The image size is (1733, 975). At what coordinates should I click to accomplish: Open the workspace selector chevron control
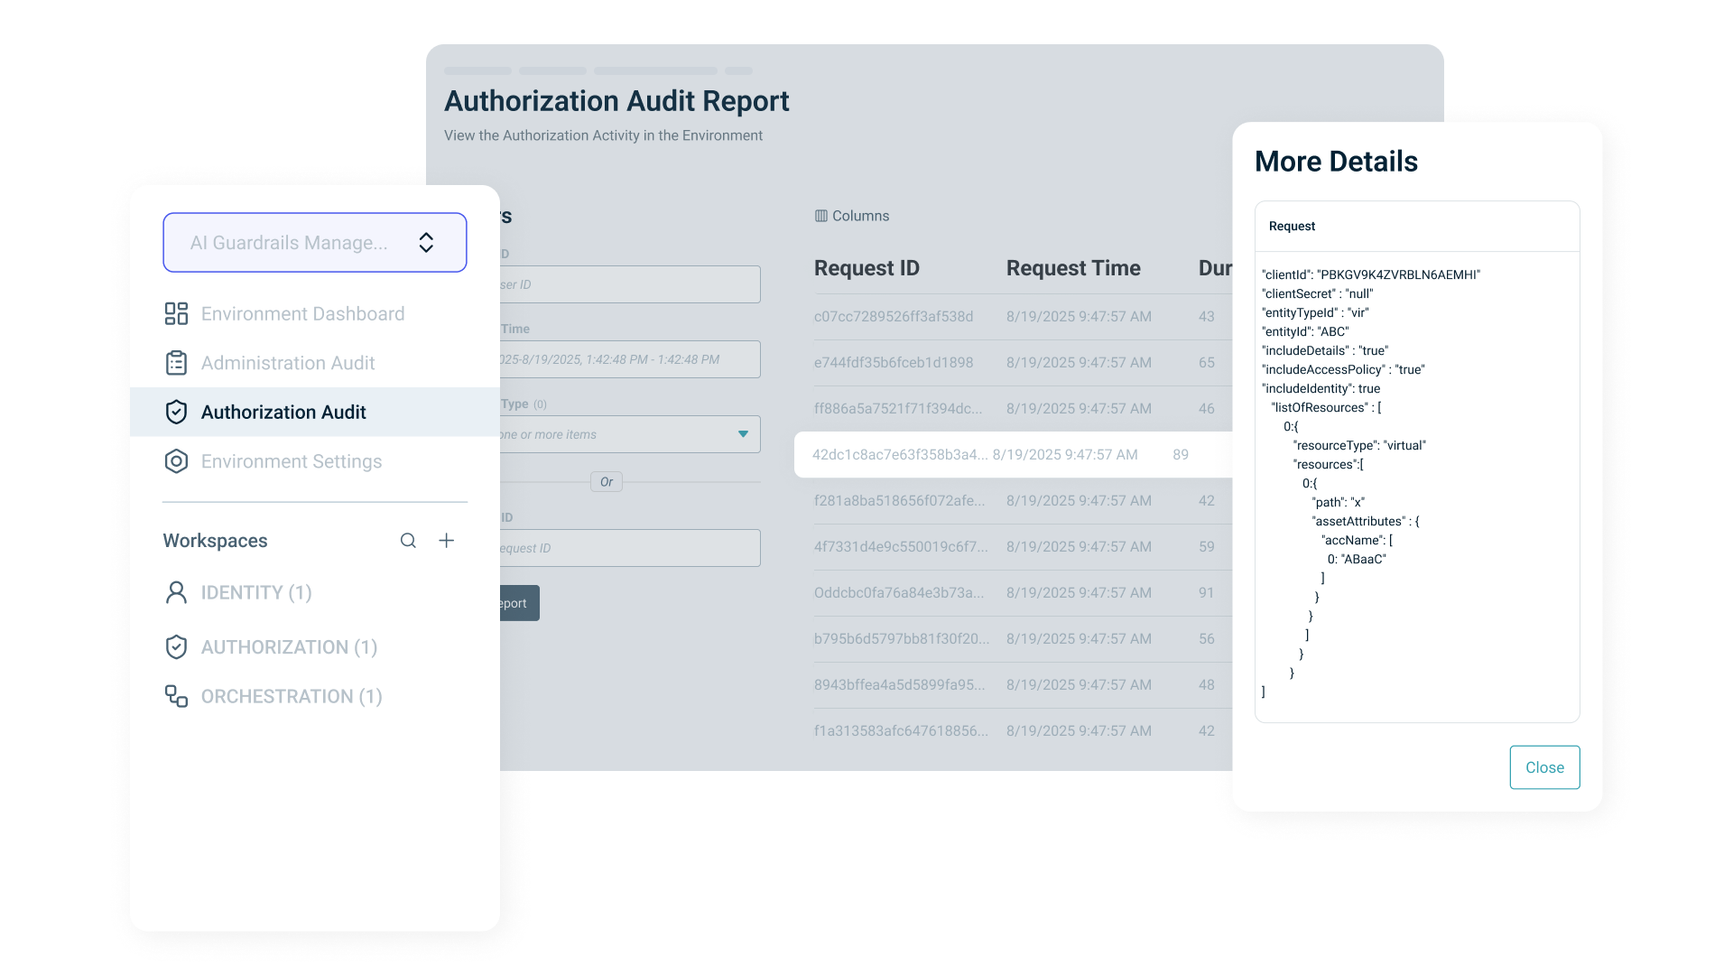click(x=426, y=242)
